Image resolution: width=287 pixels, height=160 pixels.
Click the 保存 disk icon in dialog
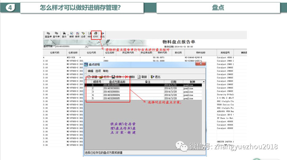click(116, 77)
